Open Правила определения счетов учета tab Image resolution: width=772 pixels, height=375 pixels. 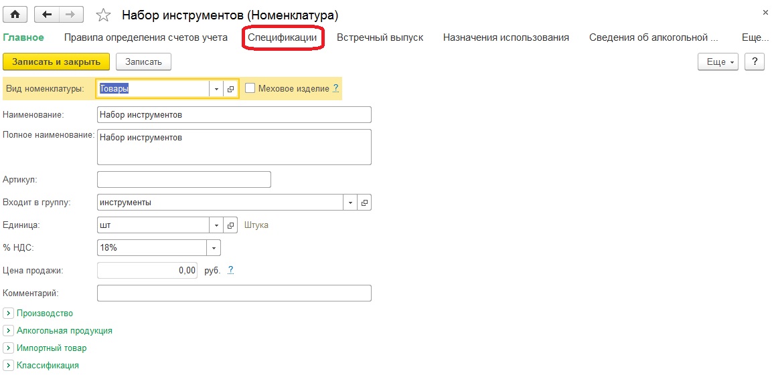[x=146, y=37]
